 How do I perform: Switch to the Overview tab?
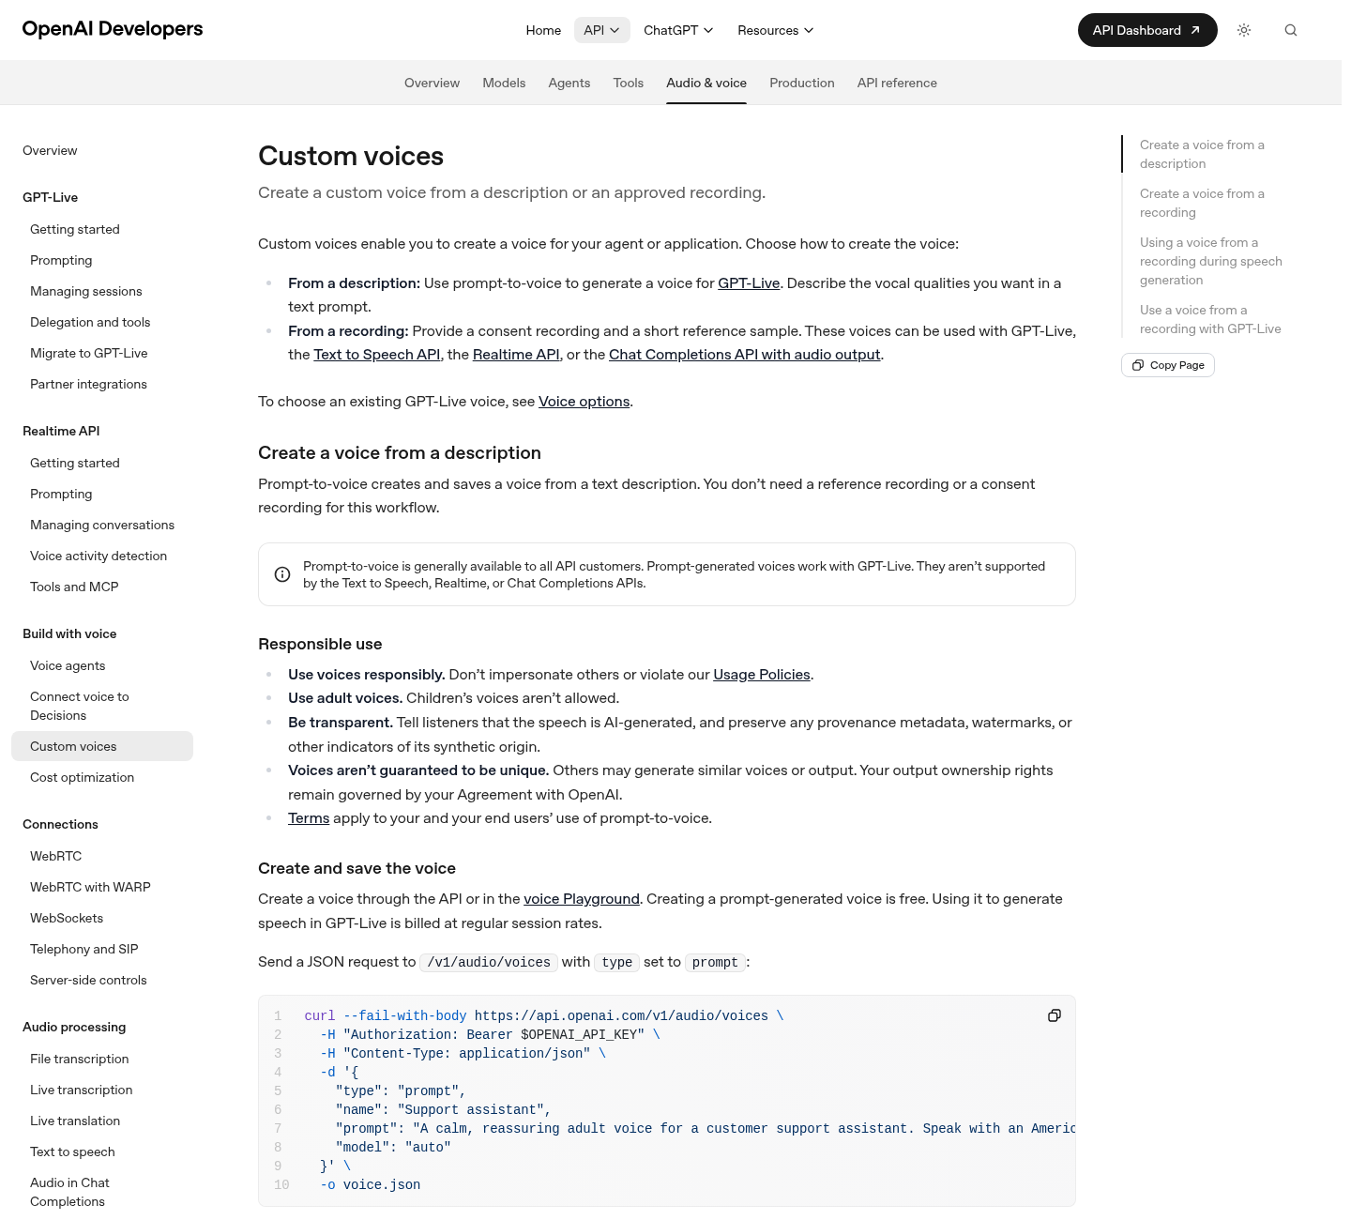432,83
